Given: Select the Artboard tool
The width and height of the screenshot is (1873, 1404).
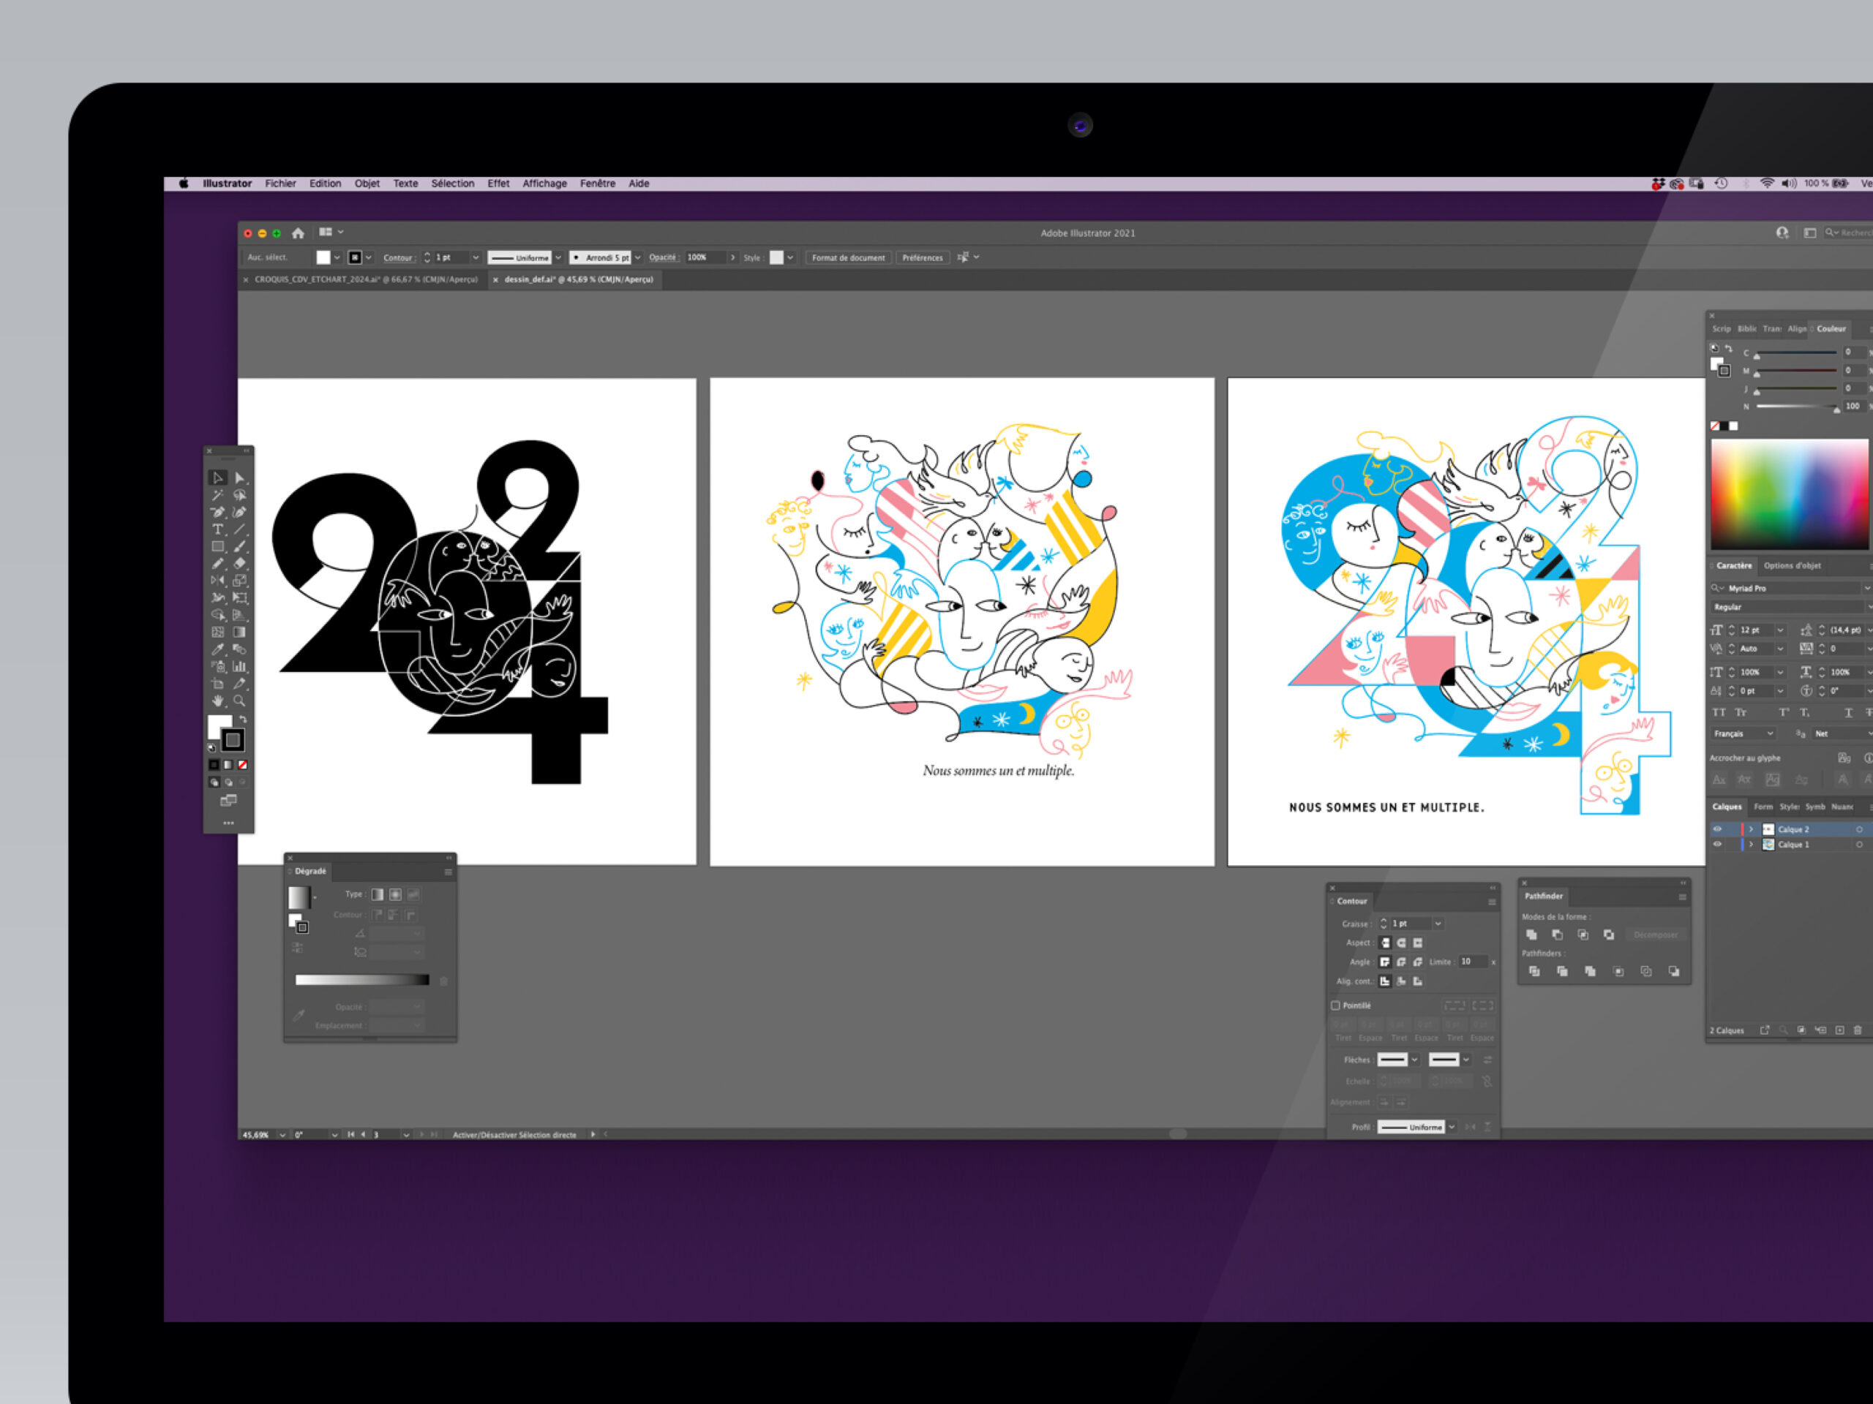Looking at the screenshot, I should [217, 684].
